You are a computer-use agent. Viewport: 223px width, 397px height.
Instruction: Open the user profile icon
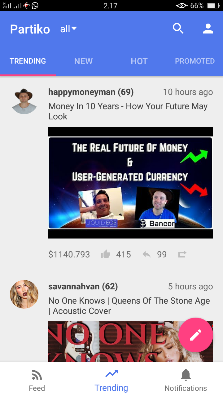(x=208, y=29)
